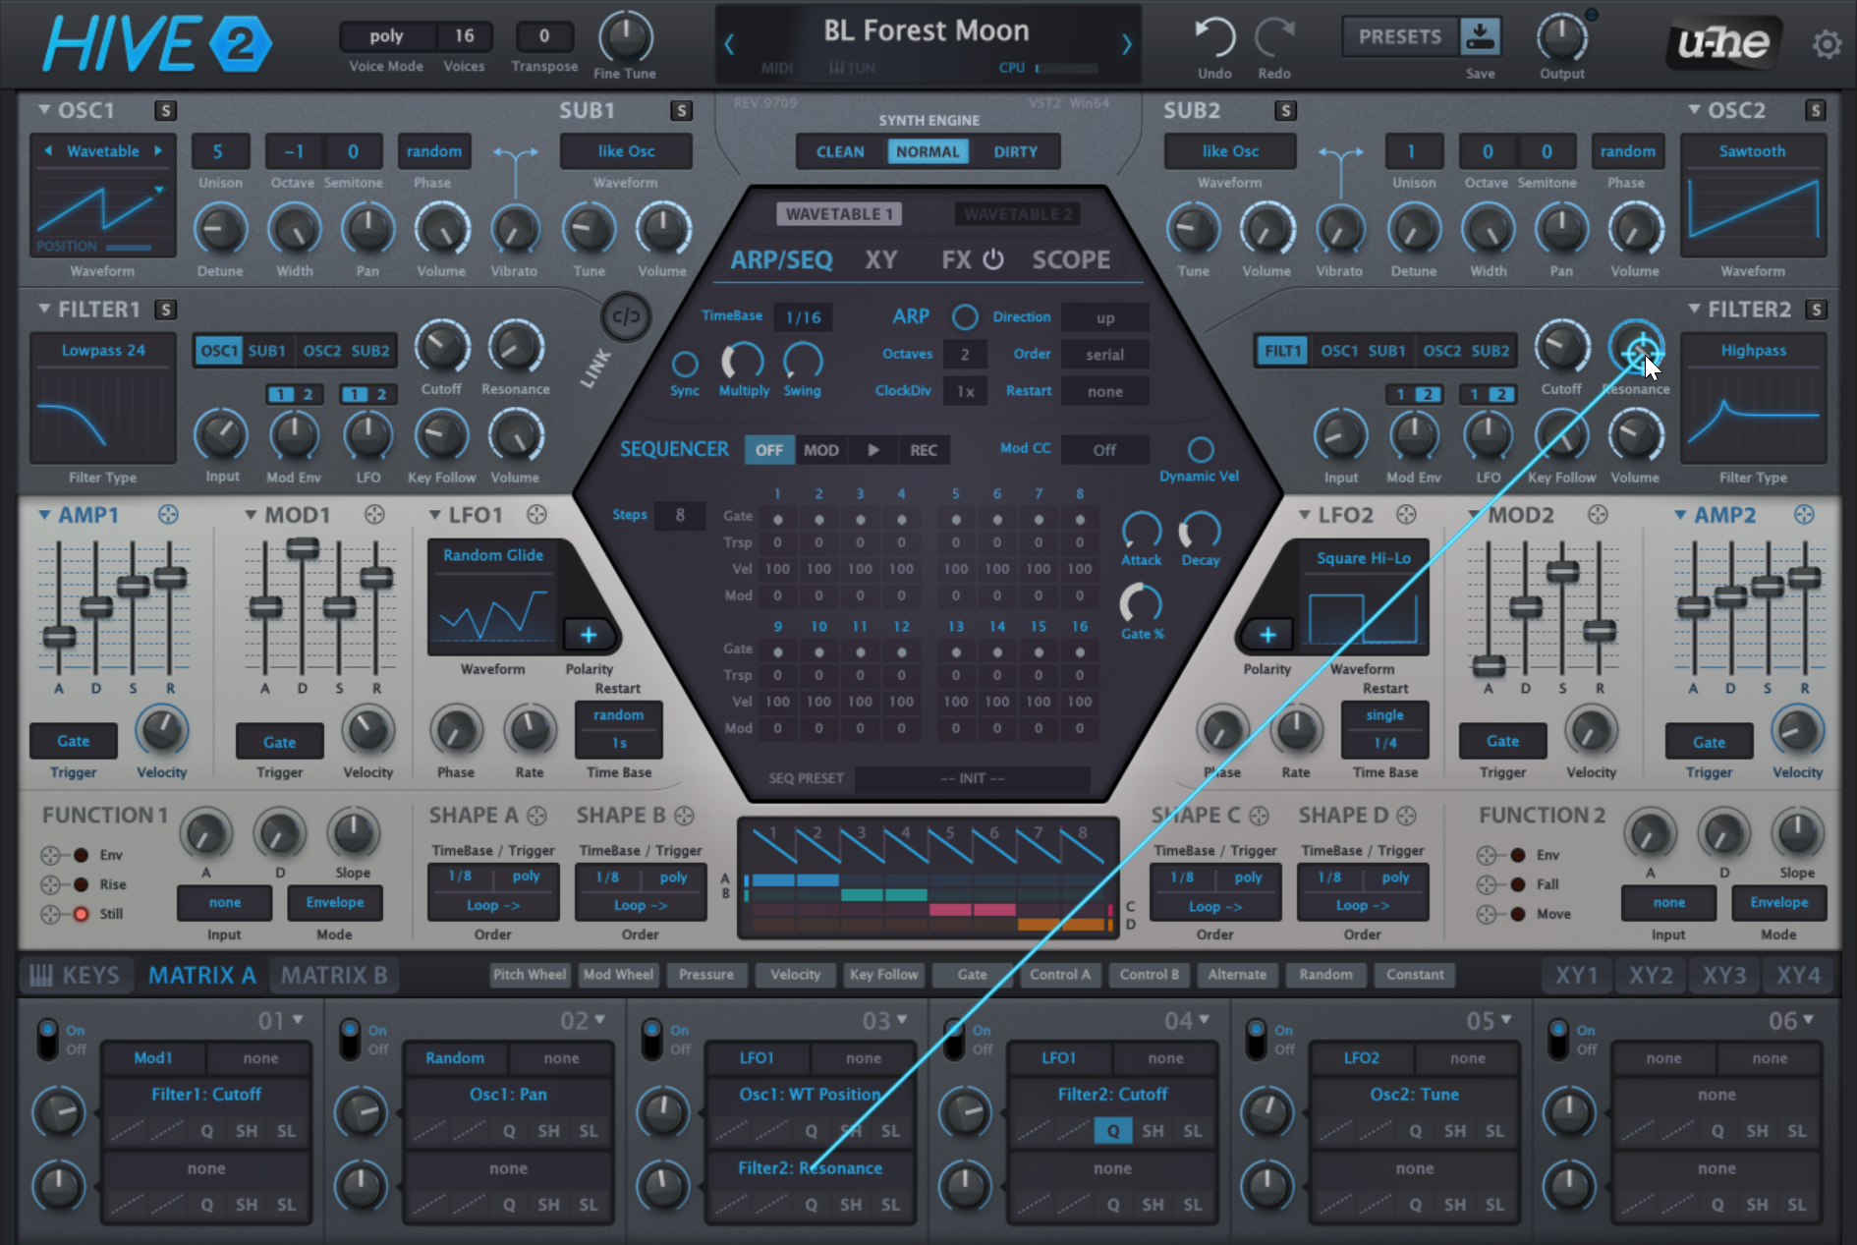Toggle the ARP on/off circle
Image resolution: width=1857 pixels, height=1245 pixels.
[965, 316]
